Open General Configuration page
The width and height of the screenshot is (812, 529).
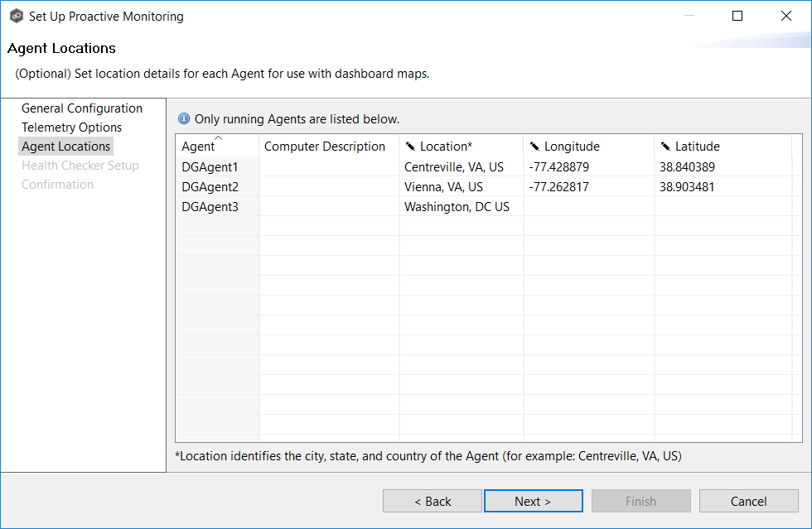82,108
